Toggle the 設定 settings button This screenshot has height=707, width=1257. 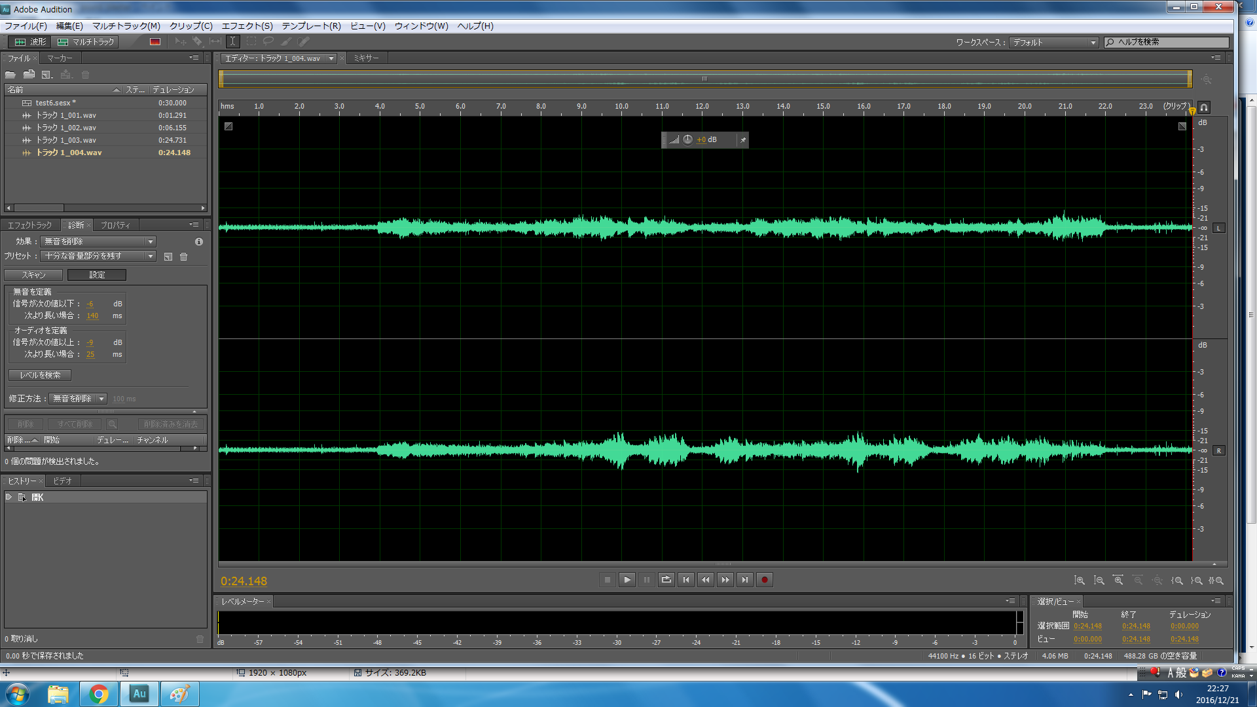[97, 276]
